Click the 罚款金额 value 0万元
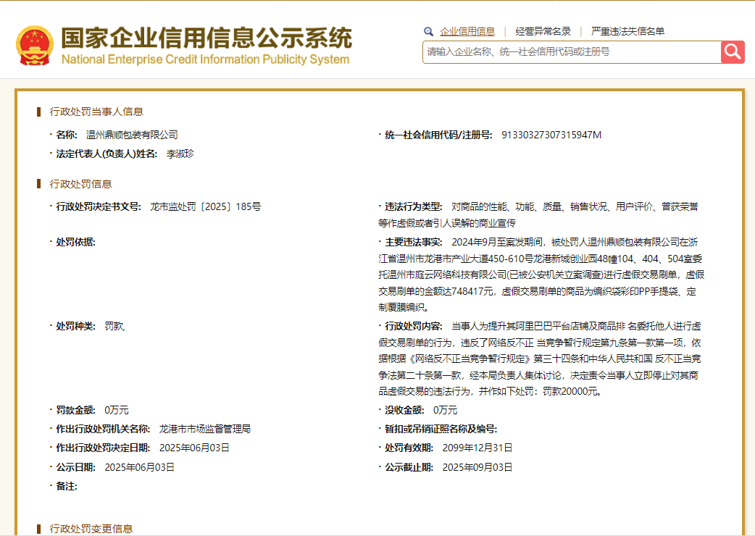 (117, 411)
